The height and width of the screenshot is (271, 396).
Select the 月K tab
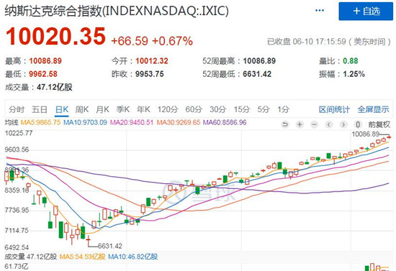point(102,110)
